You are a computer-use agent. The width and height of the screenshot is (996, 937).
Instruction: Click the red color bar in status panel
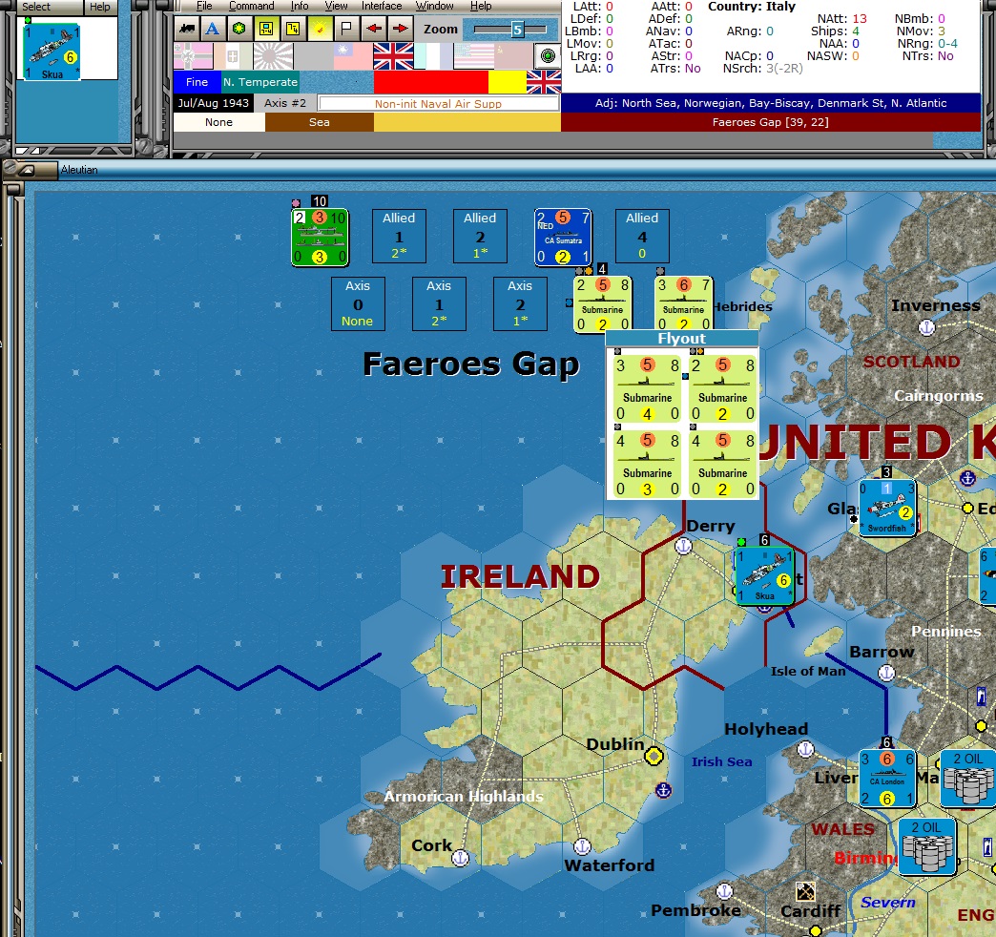(430, 82)
